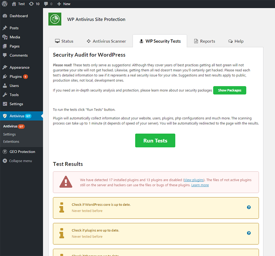Screen dimensions: 275x256
Task: Click the Antivirus shield icon
Action: [5, 116]
